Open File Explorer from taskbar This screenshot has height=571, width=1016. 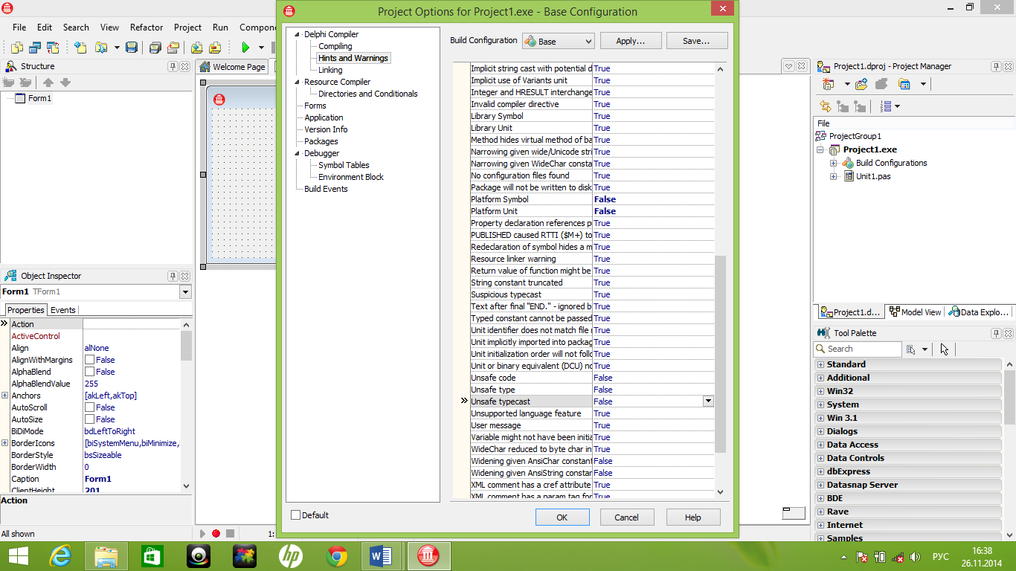point(106,555)
